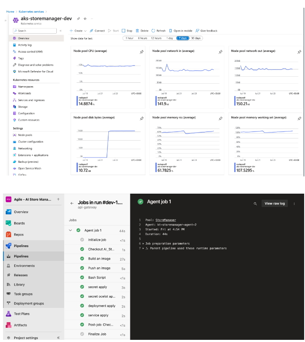Select the 30 days time range
Viewport: 305px width, 342px height.
pyautogui.click(x=196, y=38)
